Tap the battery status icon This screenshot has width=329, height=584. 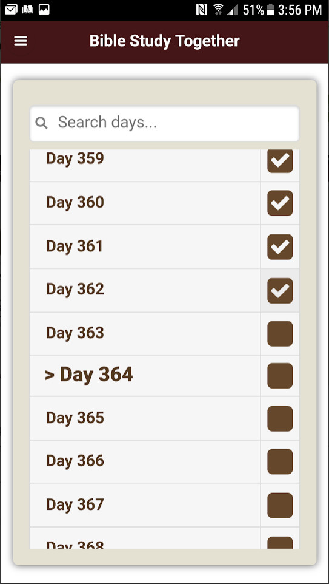270,10
